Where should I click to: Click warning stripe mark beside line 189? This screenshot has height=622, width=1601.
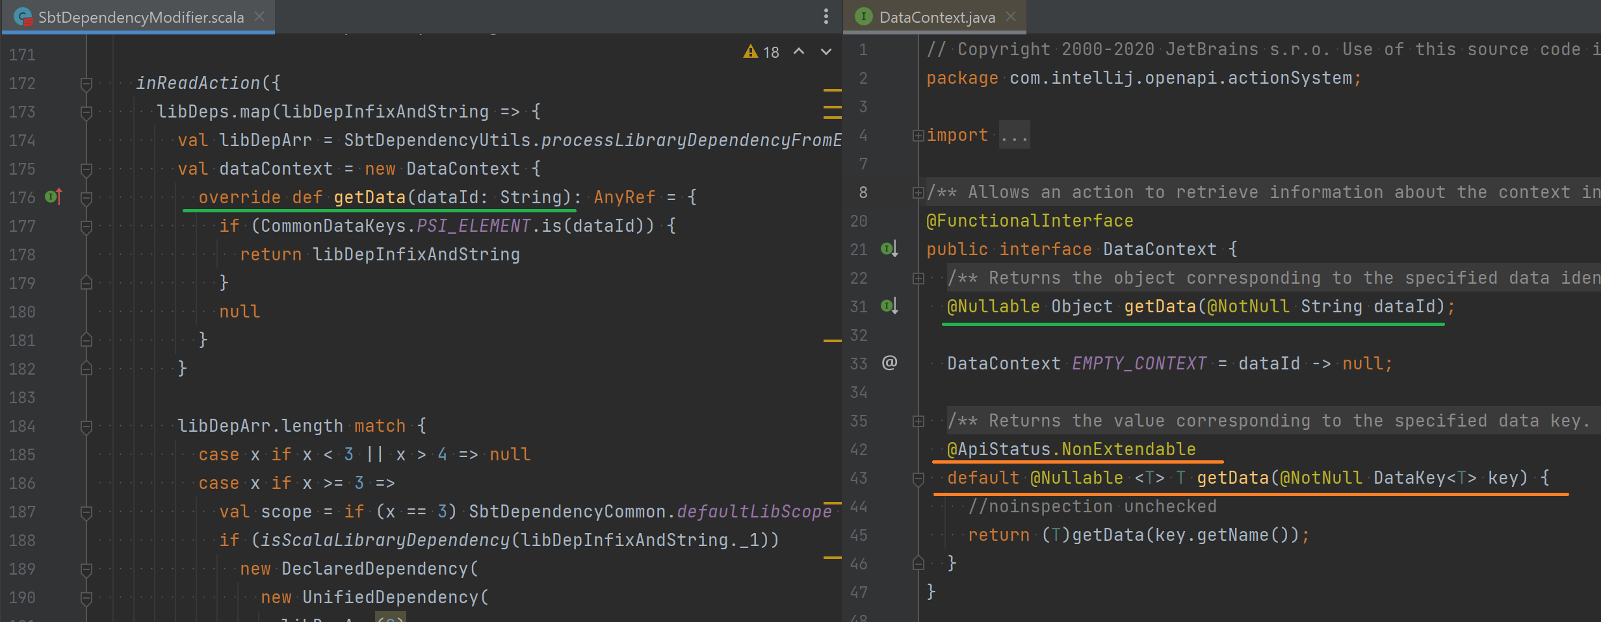[832, 558]
